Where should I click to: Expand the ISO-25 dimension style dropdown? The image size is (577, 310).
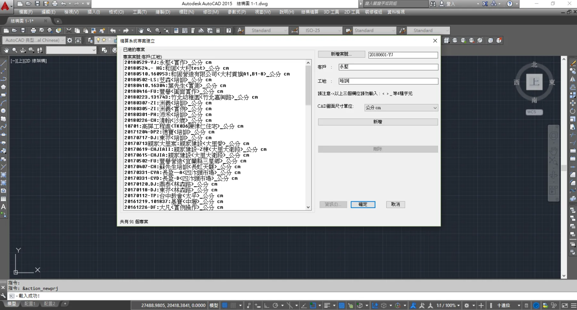[339, 30]
